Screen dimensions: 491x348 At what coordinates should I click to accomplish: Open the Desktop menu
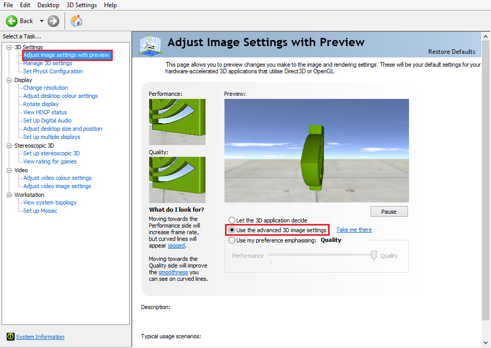(x=48, y=5)
